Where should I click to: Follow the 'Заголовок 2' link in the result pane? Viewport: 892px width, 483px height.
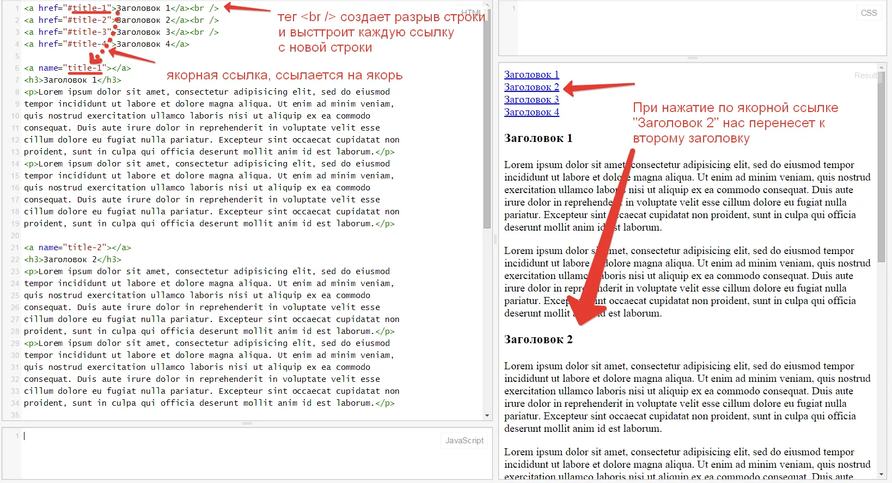coord(531,87)
